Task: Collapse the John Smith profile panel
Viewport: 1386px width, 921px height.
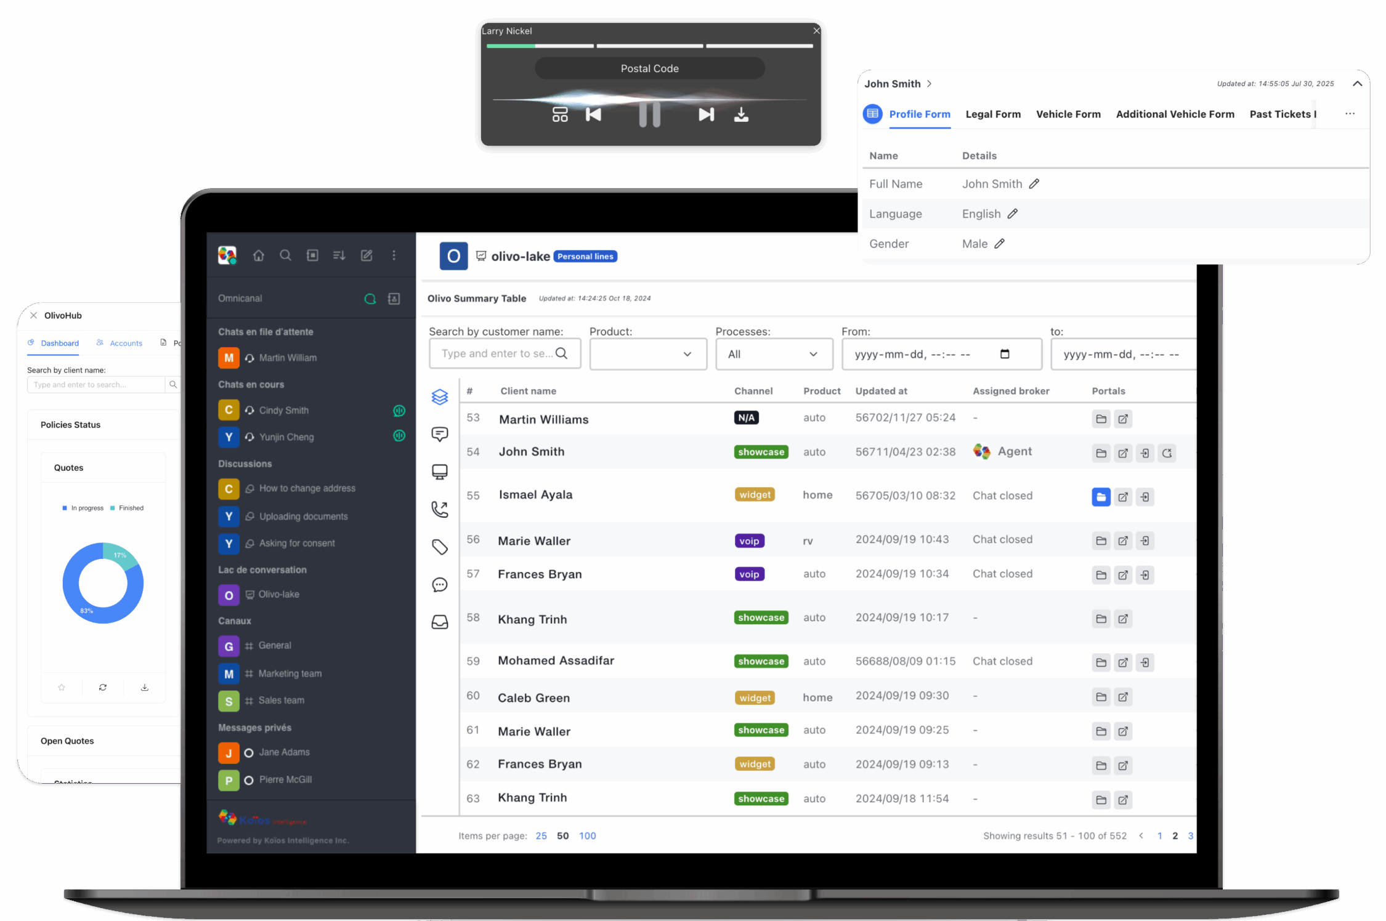Action: (1357, 84)
